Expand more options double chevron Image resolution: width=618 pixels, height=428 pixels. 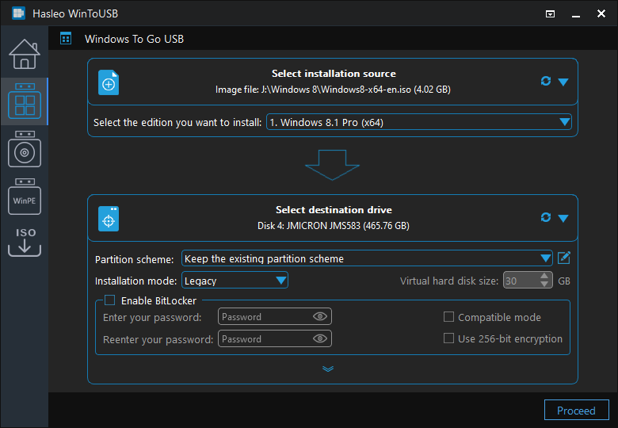(x=328, y=369)
